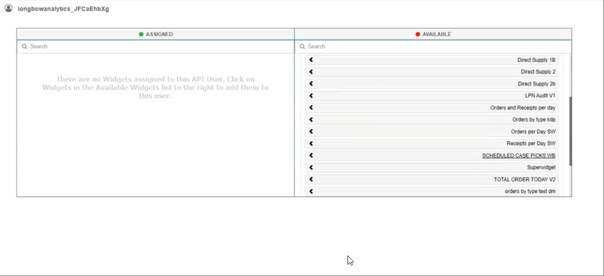Click the search magnifier in Available panel
Screen dimensions: 604x276
point(302,47)
